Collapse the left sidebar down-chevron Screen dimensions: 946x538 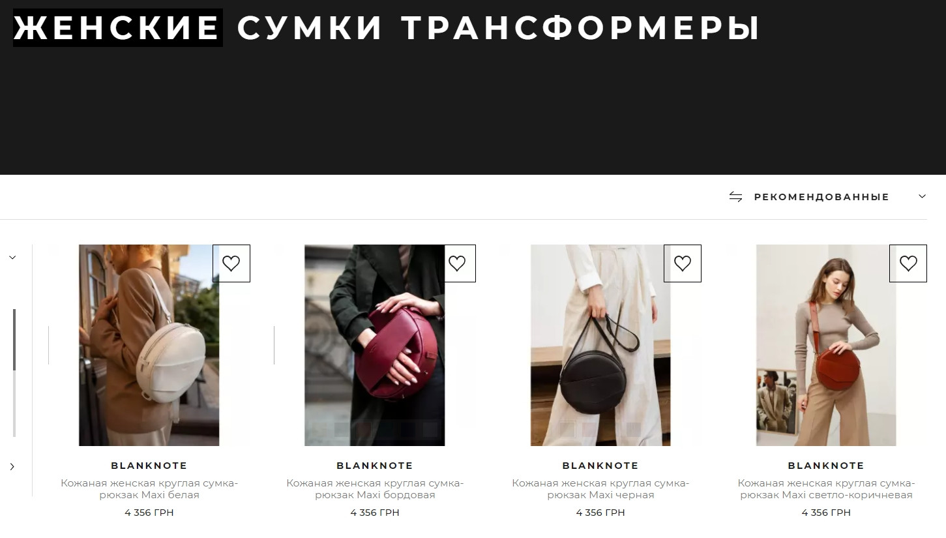12,258
